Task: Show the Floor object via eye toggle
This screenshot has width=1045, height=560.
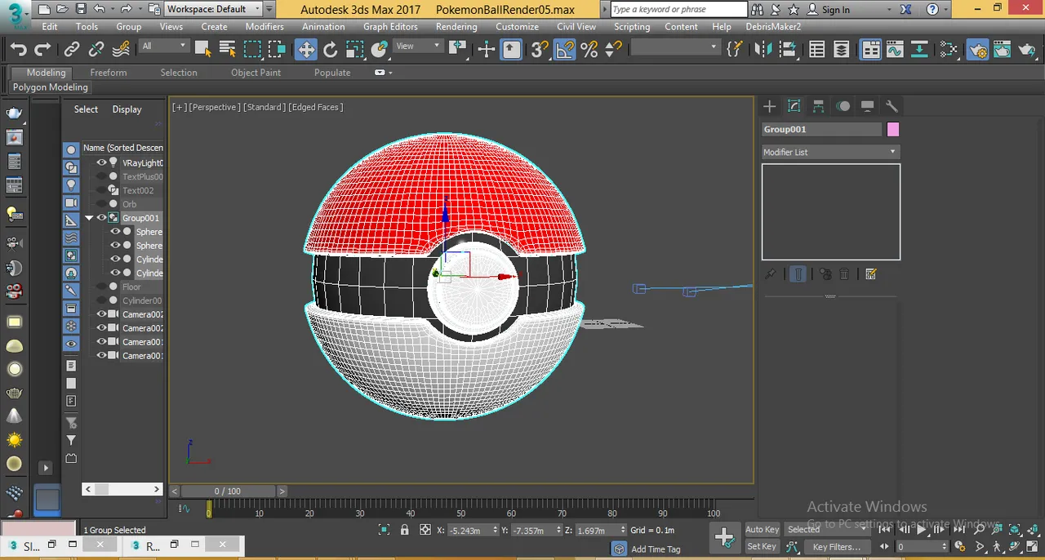Action: point(102,287)
